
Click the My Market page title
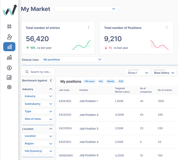35,9
